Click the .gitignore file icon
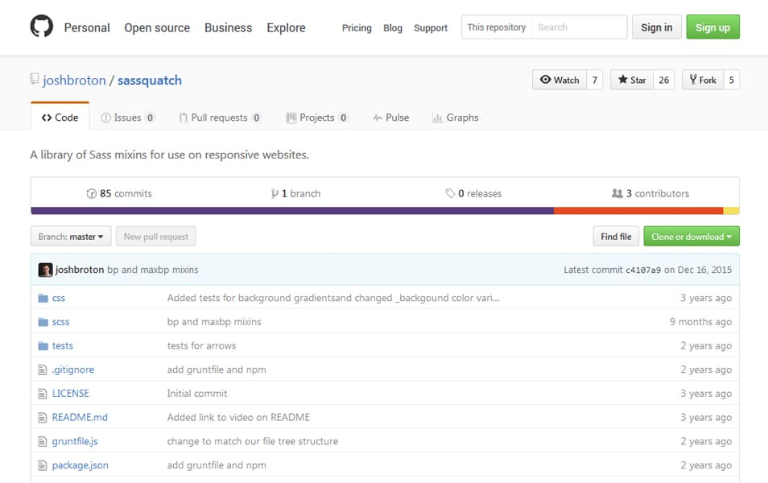Image resolution: width=768 pixels, height=483 pixels. (x=43, y=369)
